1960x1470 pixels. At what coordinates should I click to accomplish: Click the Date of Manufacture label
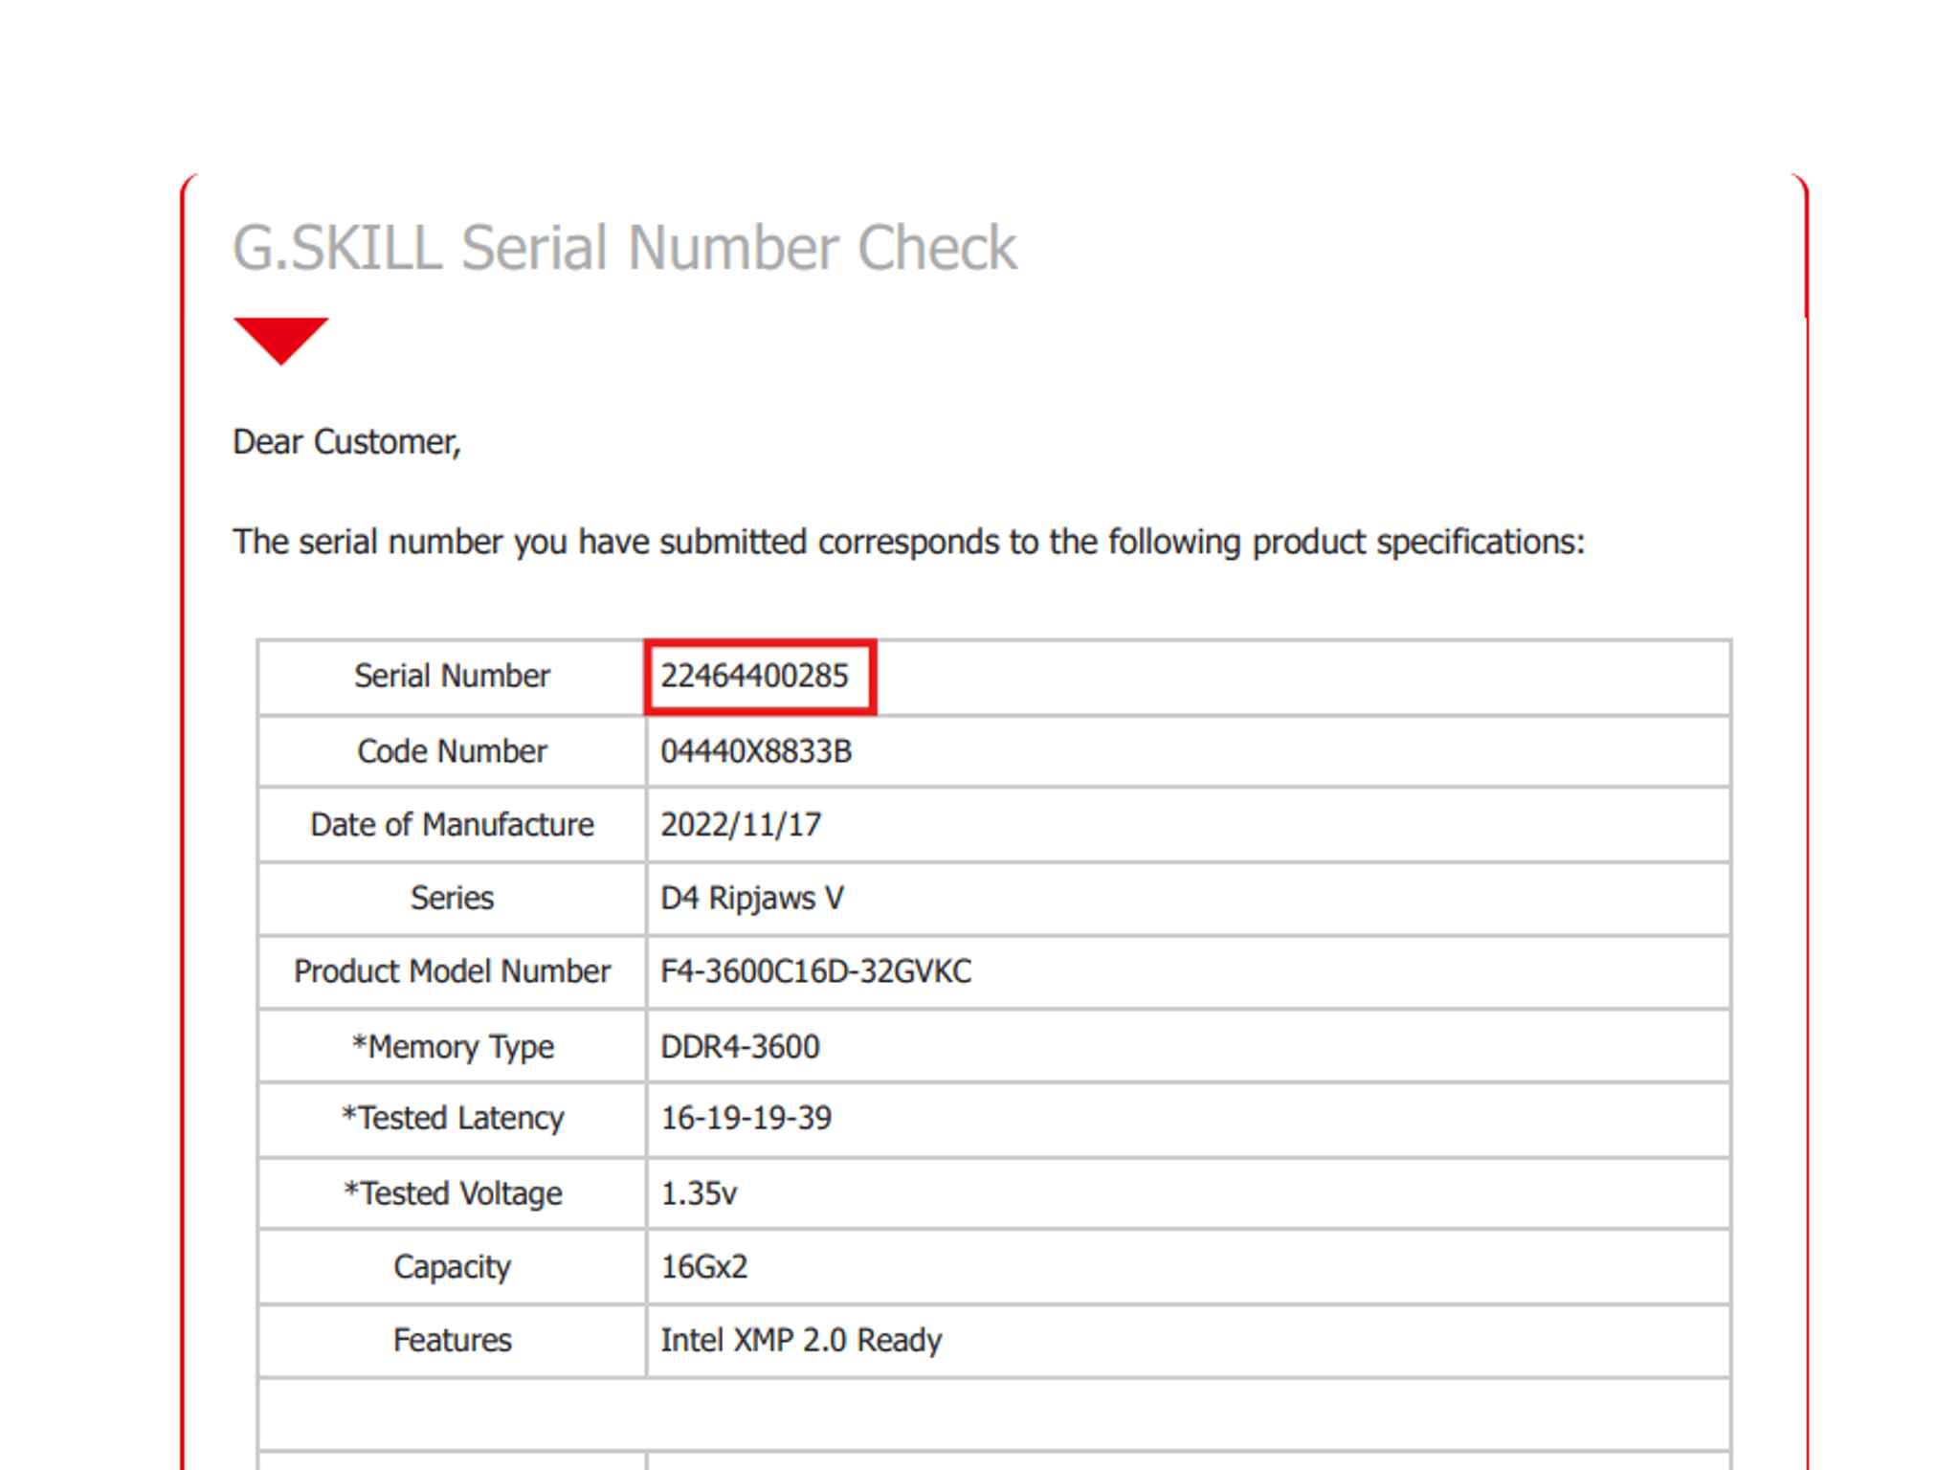[452, 825]
